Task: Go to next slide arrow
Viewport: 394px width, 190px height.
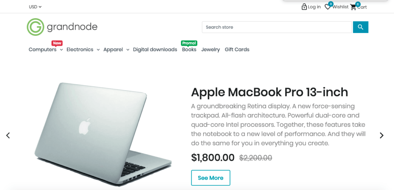Action: [381, 135]
